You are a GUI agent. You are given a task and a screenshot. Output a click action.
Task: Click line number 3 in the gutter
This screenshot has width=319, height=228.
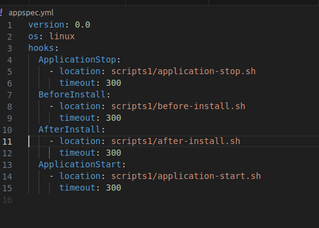click(x=10, y=49)
